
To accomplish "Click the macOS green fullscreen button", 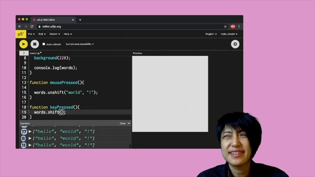I will tap(27, 19).
